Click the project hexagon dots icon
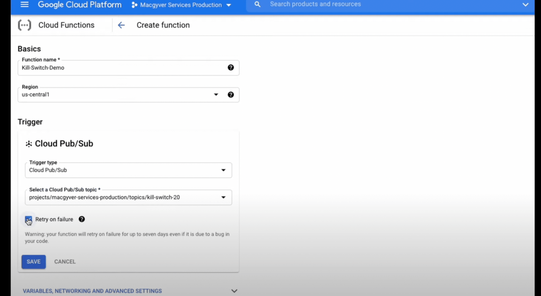The image size is (541, 296). click(134, 5)
